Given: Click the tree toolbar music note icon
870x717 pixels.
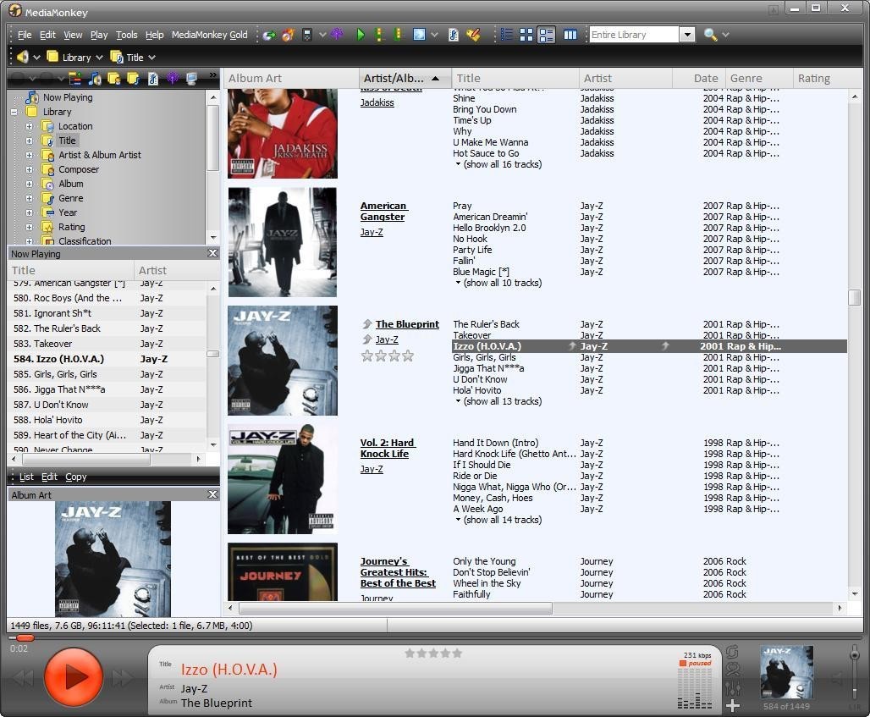Looking at the screenshot, I should (x=95, y=79).
